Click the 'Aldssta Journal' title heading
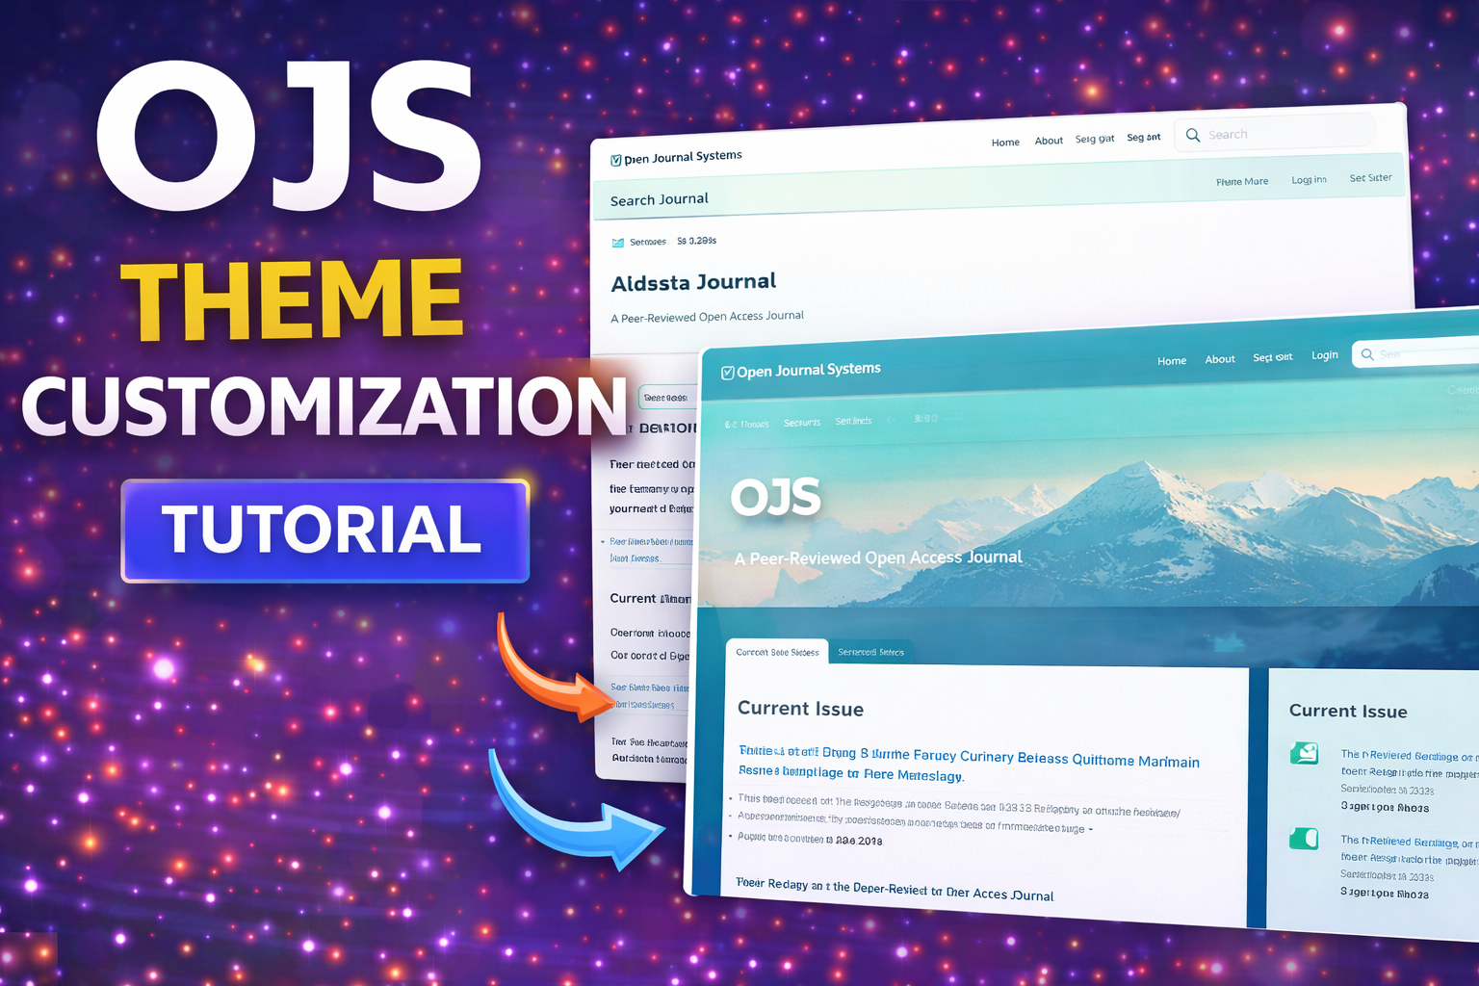 pos(693,281)
